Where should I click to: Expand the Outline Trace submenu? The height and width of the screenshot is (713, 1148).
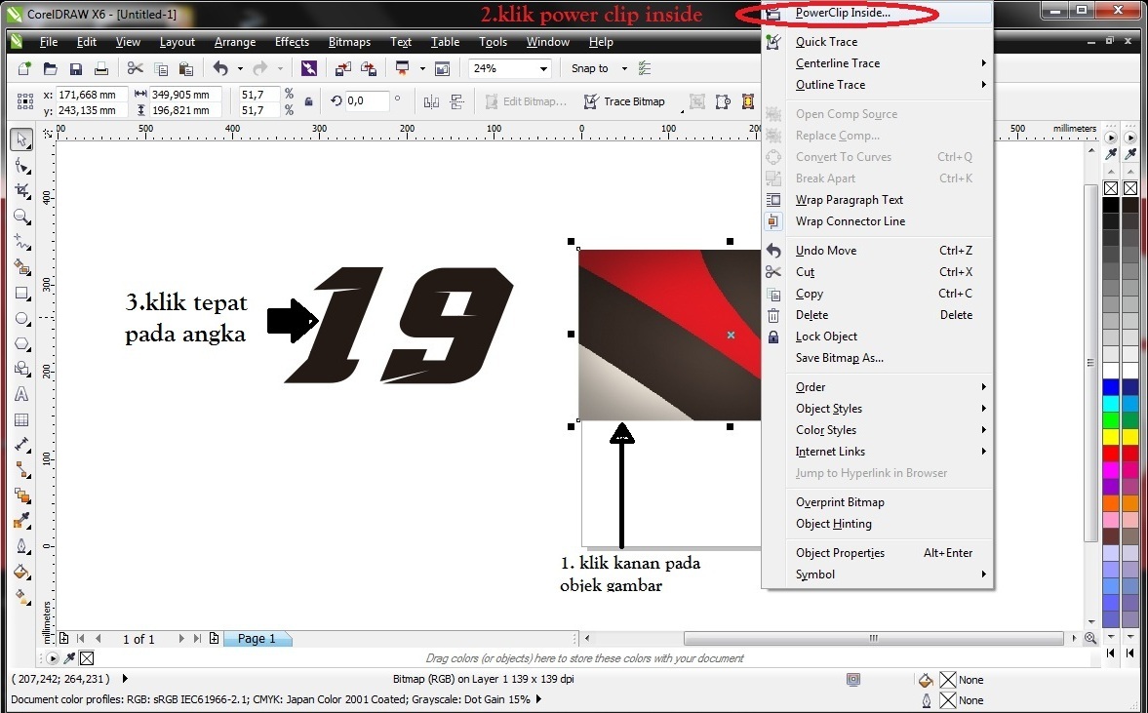click(x=834, y=85)
